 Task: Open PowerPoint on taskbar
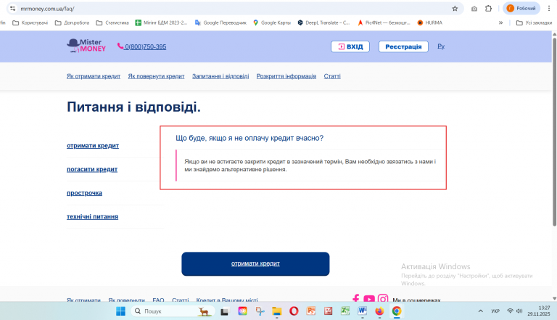(311, 311)
